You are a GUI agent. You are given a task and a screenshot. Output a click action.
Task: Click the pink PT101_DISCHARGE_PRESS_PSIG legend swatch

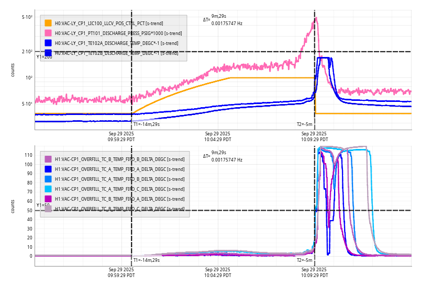pyautogui.click(x=48, y=33)
